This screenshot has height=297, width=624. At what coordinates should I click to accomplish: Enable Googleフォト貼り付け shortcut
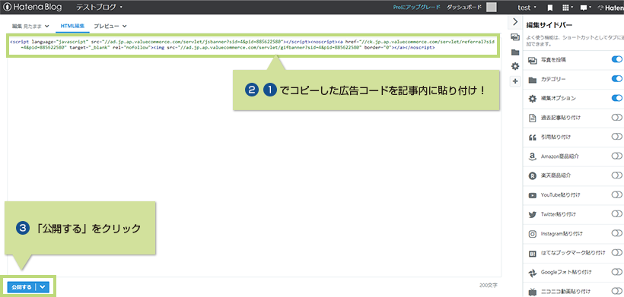[x=617, y=272]
